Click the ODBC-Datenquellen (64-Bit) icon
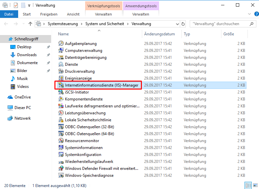 (61, 134)
